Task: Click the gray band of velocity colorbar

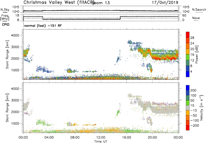Action: (x=188, y=108)
